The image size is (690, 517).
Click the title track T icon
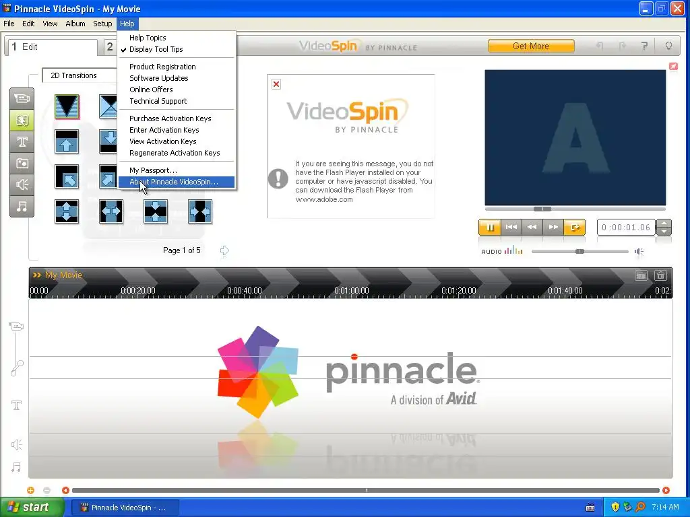pyautogui.click(x=16, y=405)
